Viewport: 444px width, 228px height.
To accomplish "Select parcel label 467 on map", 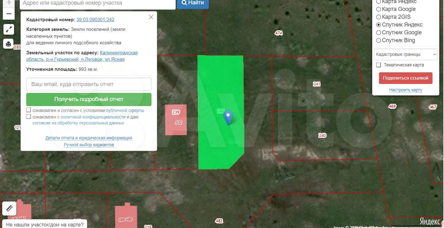I will pos(433,107).
